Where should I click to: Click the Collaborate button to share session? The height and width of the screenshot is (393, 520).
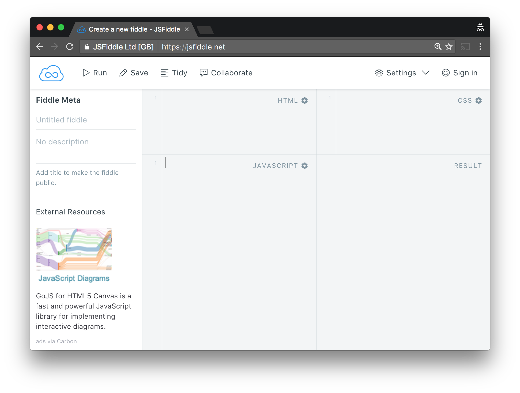(226, 73)
